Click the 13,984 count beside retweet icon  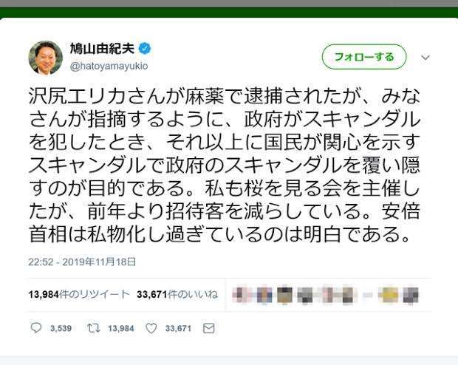(121, 329)
